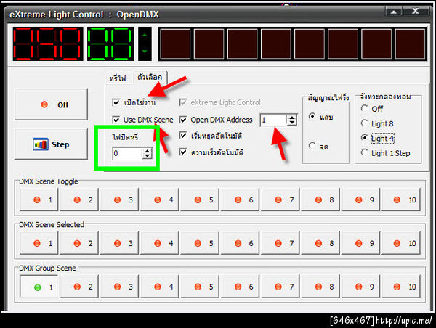Image resolution: width=436 pixels, height=328 pixels.
Task: Toggle DMX Scene Toggle button 5
Action: pyautogui.click(x=200, y=200)
